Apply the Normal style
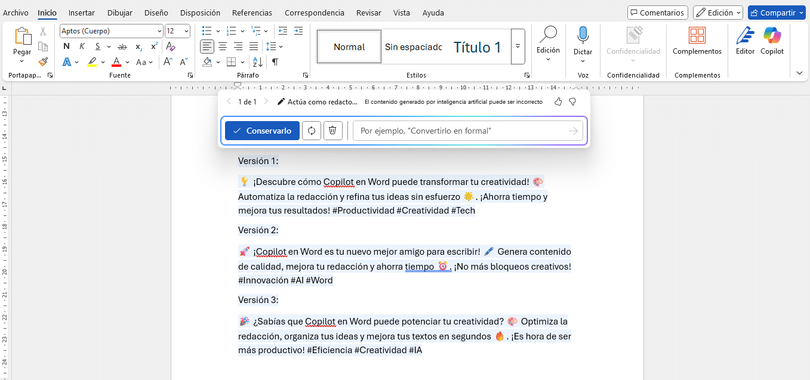The height and width of the screenshot is (380, 810). pyautogui.click(x=349, y=47)
